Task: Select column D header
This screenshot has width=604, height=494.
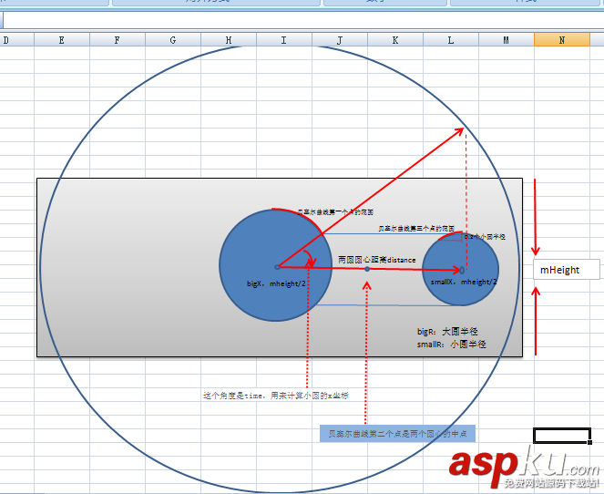Action: coord(17,40)
